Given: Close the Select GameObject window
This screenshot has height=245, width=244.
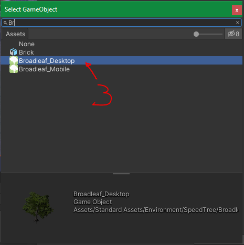Looking at the screenshot, I should click(237, 10).
